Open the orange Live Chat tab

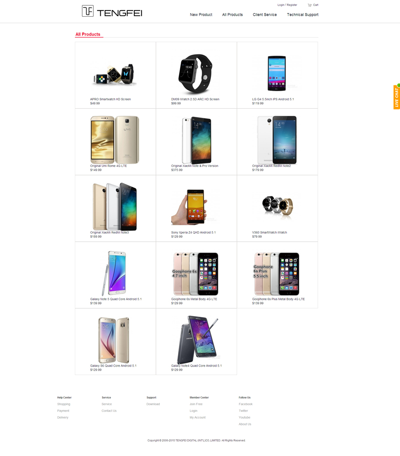pyautogui.click(x=397, y=96)
